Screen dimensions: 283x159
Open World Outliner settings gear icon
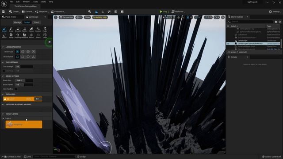[x=280, y=22]
